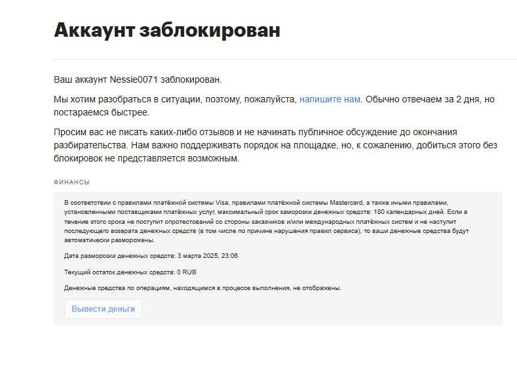Open the «напишите нам» link
The height and width of the screenshot is (378, 517).
pos(330,99)
